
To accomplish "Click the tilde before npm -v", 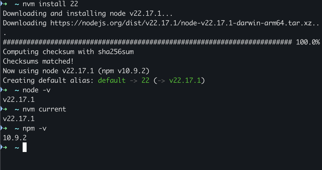I will (x=17, y=129).
